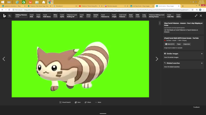Select the Furret Height suggestion chip

coord(114,16)
